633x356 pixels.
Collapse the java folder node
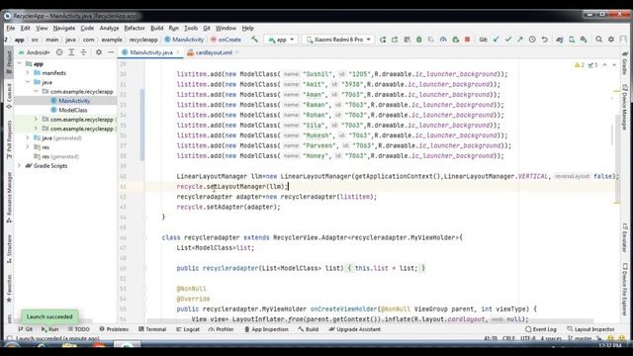click(x=28, y=82)
